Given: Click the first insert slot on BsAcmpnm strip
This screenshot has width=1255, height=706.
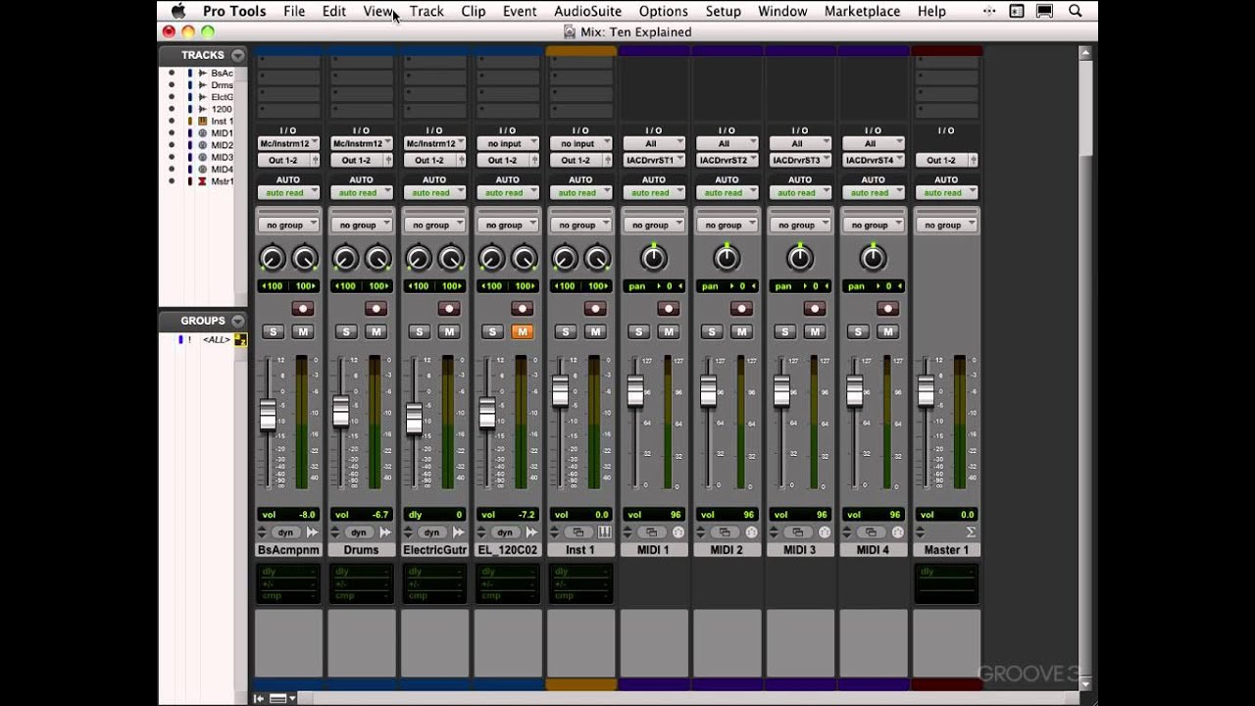Looking at the screenshot, I should point(288,61).
